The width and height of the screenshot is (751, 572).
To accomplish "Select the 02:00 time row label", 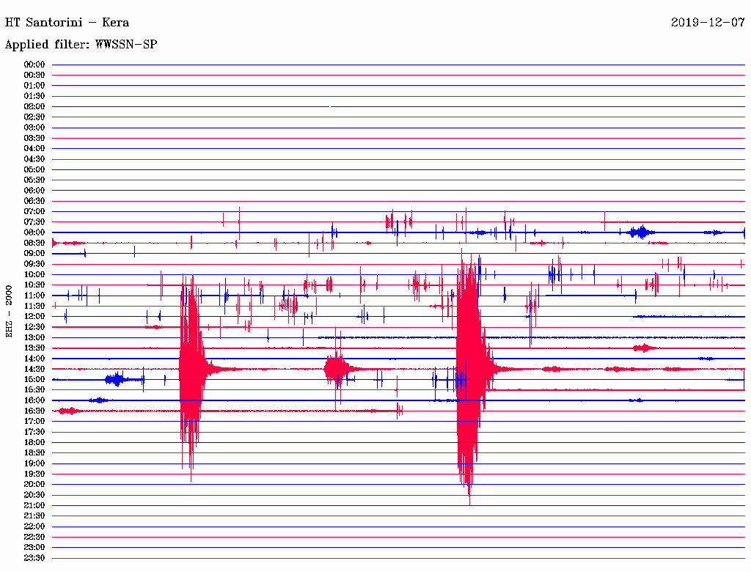I will coord(34,106).
